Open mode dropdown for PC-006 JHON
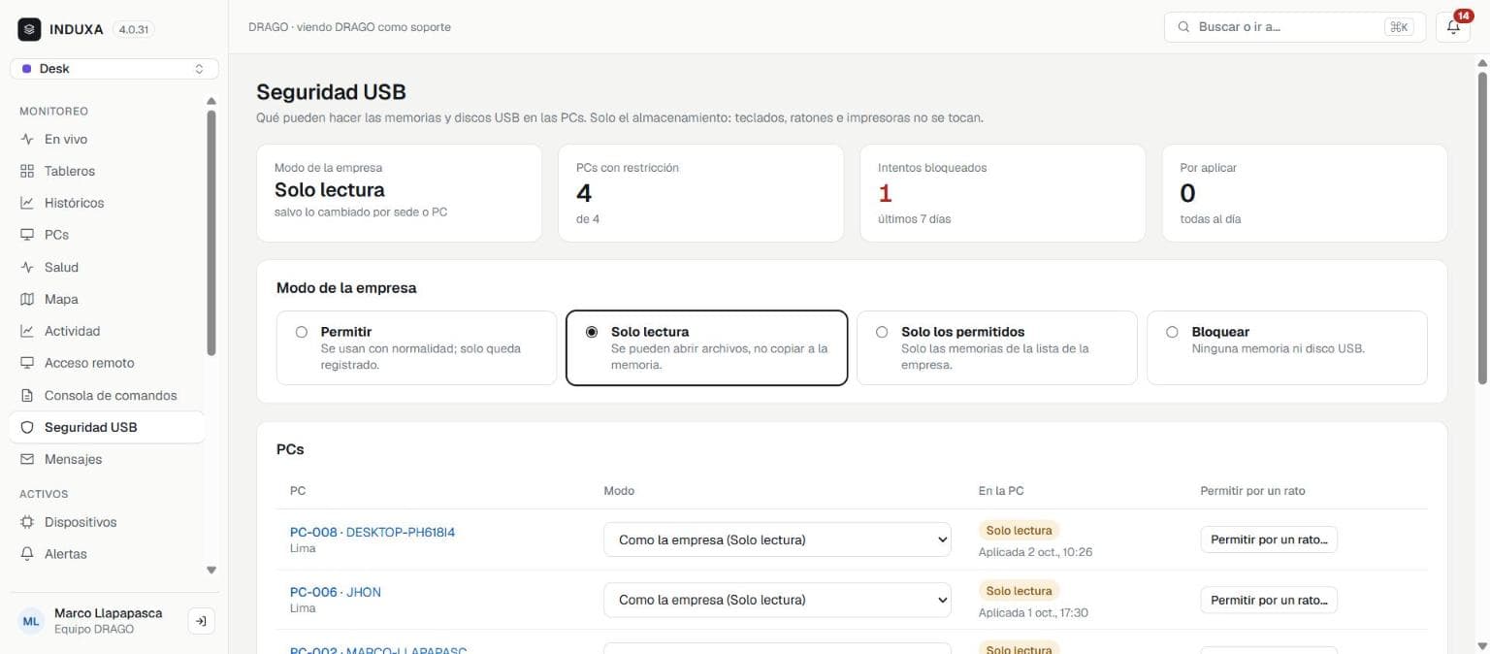 [777, 600]
